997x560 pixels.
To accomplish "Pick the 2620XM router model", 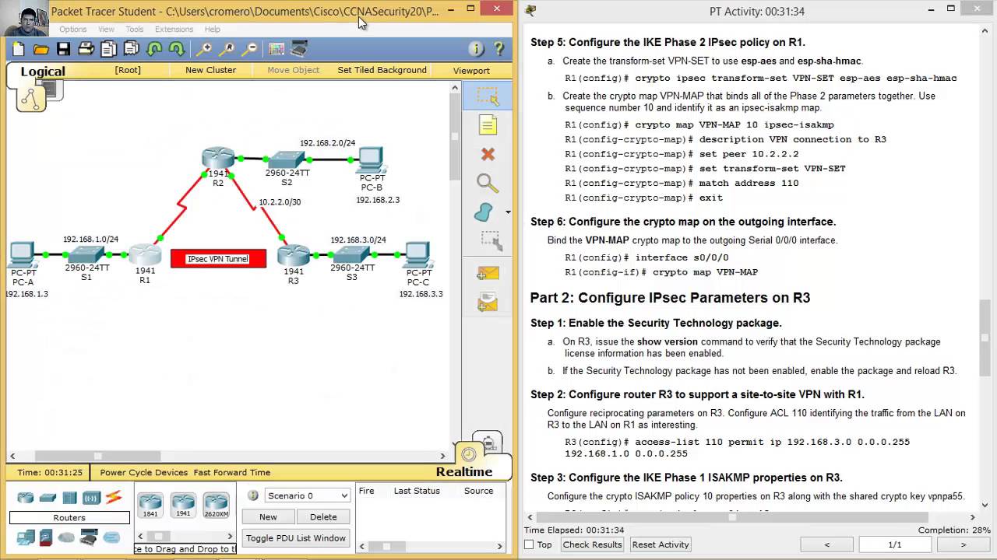I will coord(216,504).
